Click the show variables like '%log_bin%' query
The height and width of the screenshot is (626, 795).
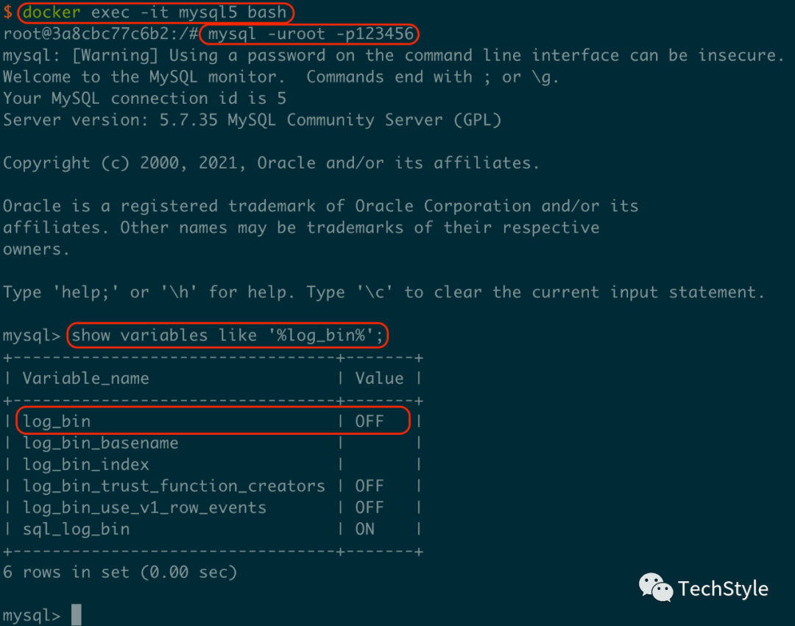(x=228, y=335)
